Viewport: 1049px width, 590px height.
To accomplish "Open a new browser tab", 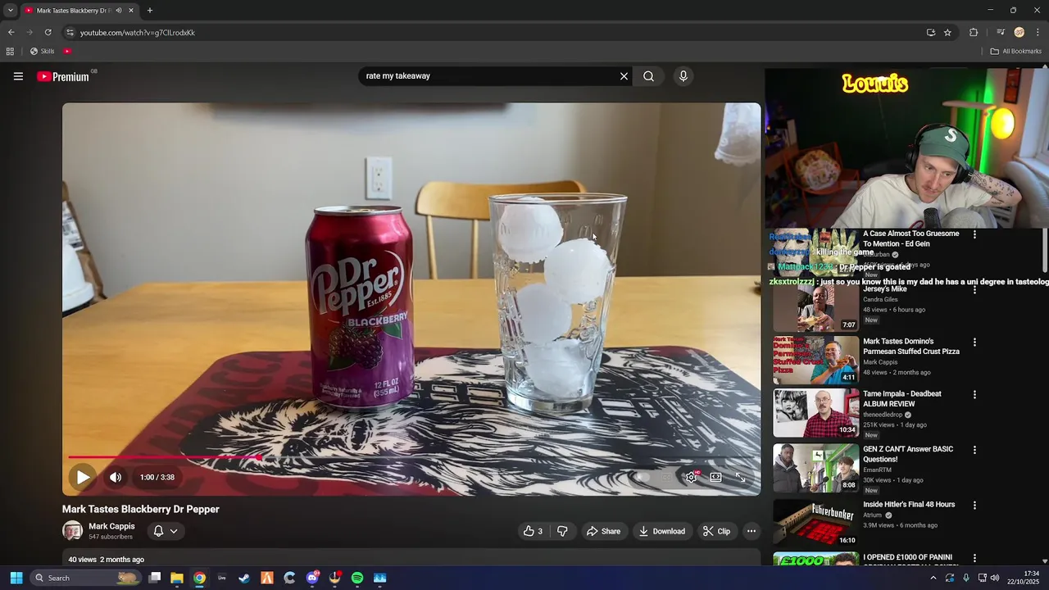I will (149, 11).
